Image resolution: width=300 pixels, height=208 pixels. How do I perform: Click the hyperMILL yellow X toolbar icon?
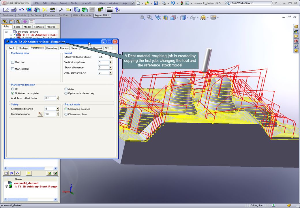[x=45, y=10]
